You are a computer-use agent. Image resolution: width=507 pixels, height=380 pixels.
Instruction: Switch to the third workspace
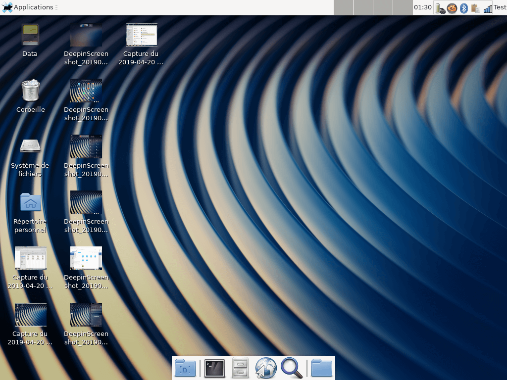click(383, 7)
